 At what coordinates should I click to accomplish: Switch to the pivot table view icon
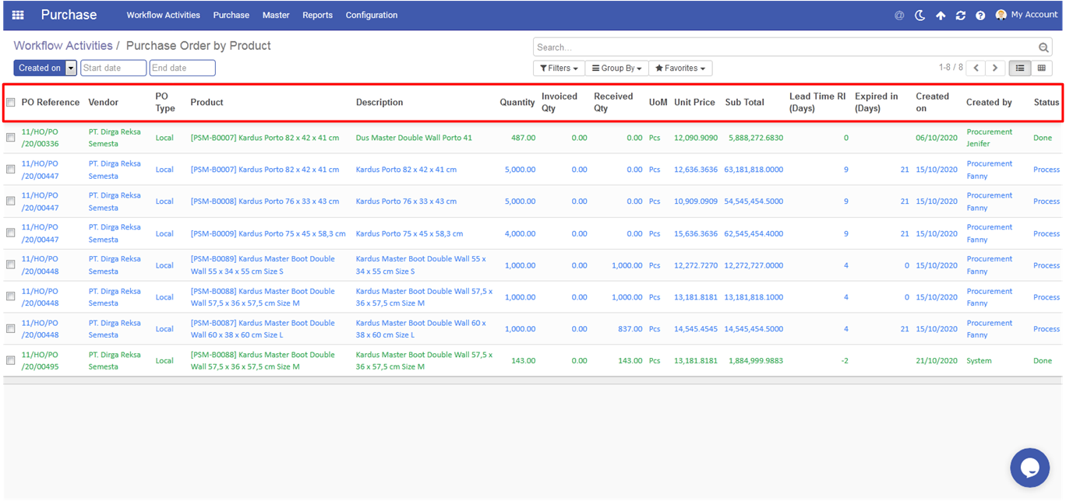[1041, 68]
